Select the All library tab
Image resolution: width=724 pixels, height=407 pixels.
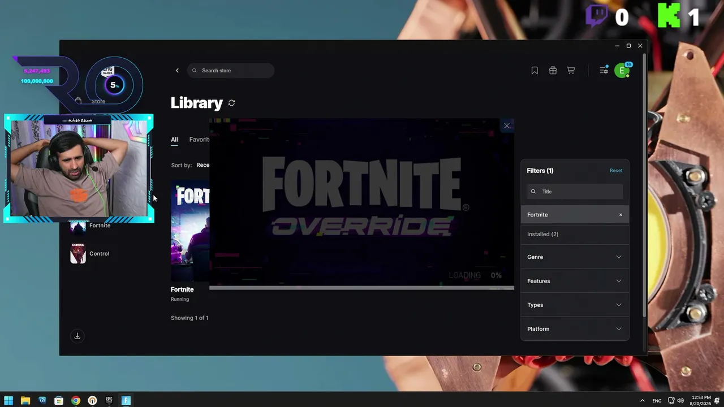click(174, 140)
